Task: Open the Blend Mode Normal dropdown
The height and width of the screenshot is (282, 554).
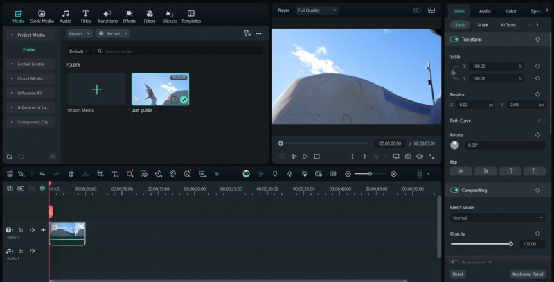Action: [497, 218]
